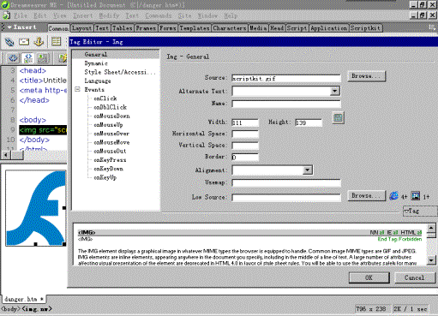The image size is (438, 316).
Task: Open the Help menu
Action: click(x=231, y=15)
